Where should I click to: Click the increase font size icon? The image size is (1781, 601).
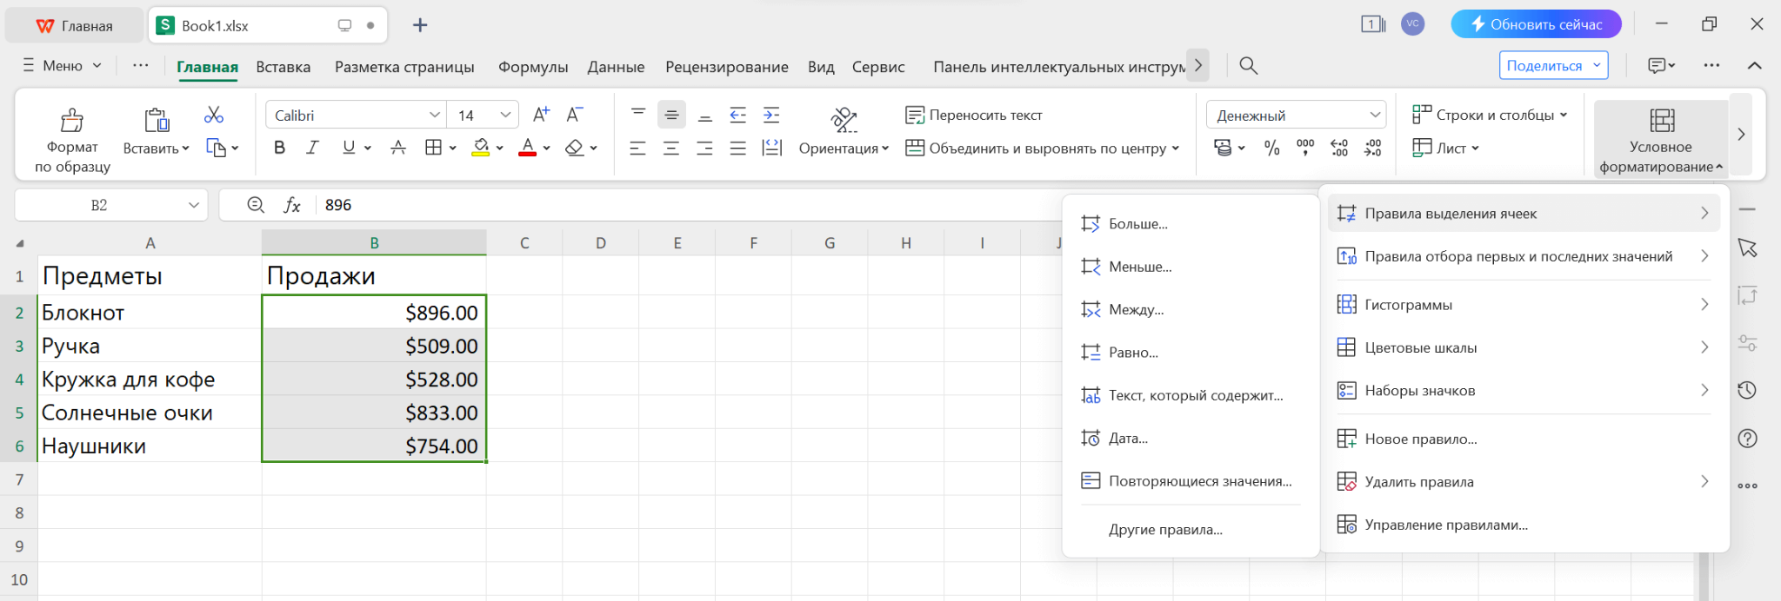tap(541, 115)
